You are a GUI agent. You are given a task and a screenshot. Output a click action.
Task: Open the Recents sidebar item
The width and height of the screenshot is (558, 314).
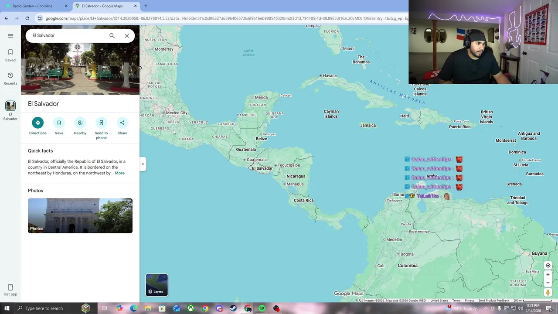coord(10,78)
